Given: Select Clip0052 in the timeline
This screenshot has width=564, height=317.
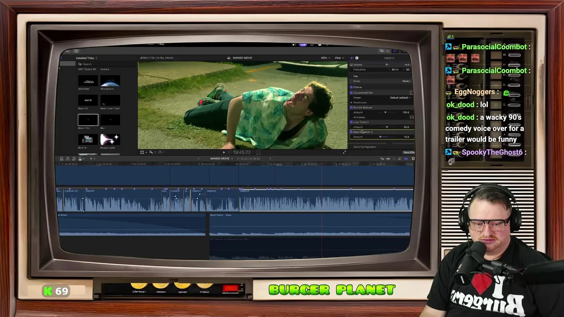Looking at the screenshot, I should pyautogui.click(x=223, y=200).
